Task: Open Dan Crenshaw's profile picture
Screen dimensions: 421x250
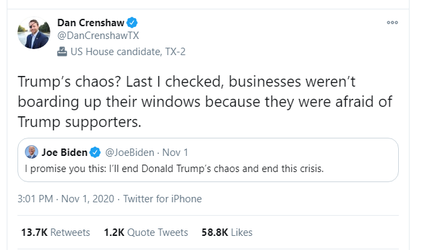Action: pos(34,33)
